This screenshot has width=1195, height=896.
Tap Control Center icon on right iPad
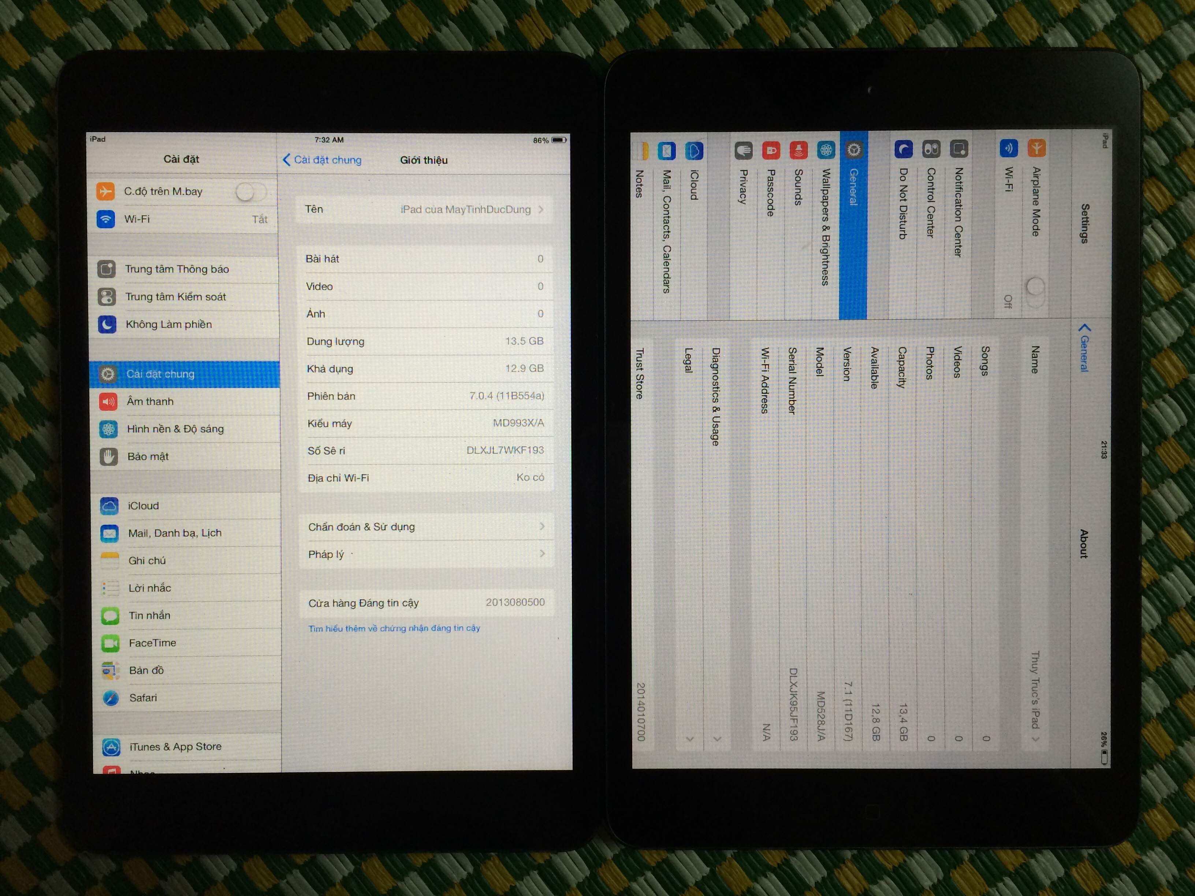click(x=931, y=149)
